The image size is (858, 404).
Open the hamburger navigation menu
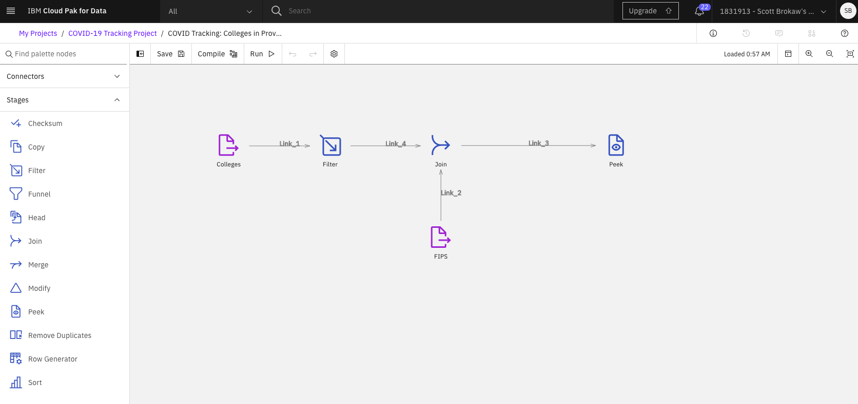click(11, 11)
